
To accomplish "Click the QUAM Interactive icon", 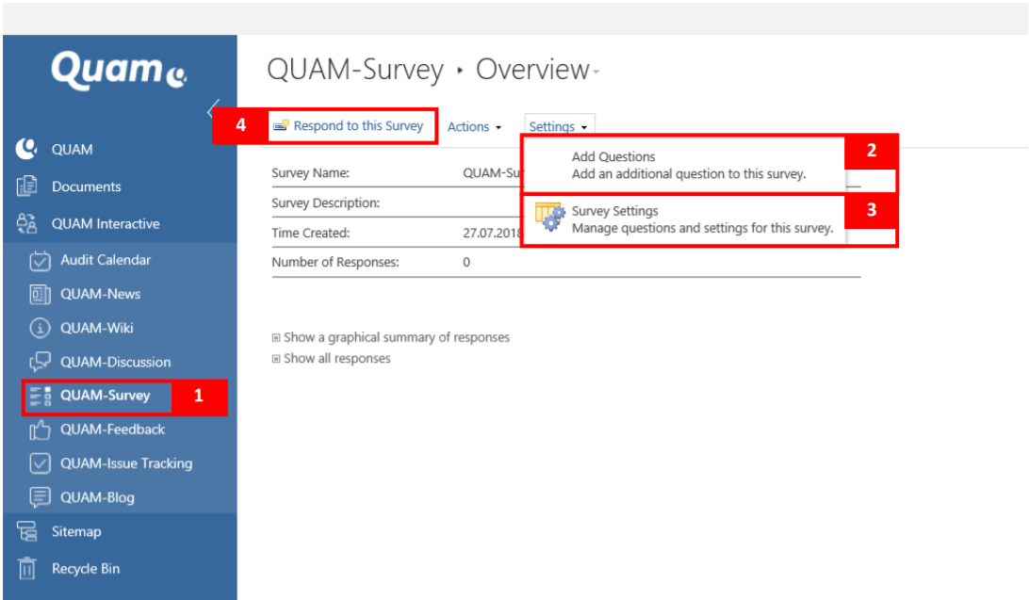I will point(26,223).
